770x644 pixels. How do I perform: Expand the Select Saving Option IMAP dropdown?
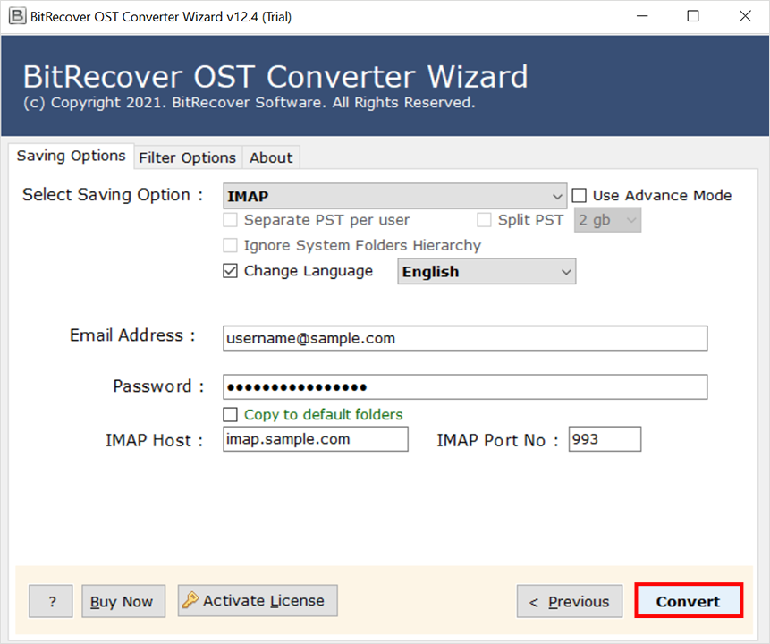(394, 196)
